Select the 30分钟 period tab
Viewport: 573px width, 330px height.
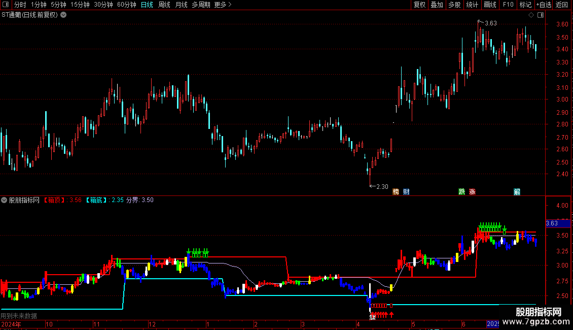(x=103, y=5)
